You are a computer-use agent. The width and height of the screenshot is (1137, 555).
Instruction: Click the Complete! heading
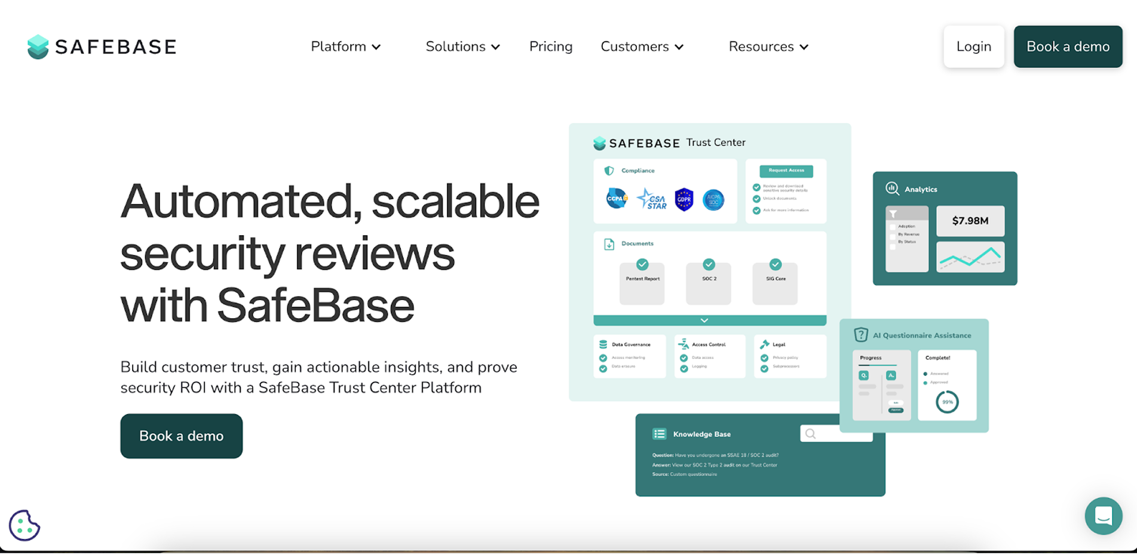[x=938, y=358]
